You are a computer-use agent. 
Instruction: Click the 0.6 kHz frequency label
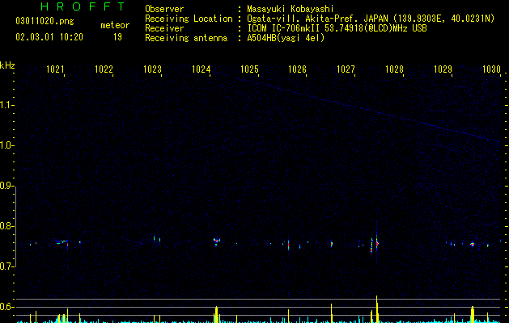click(6, 307)
